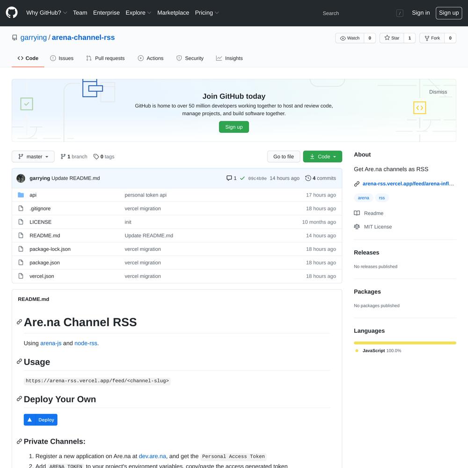
Task: Select the rss topic tag
Action: pos(382,198)
